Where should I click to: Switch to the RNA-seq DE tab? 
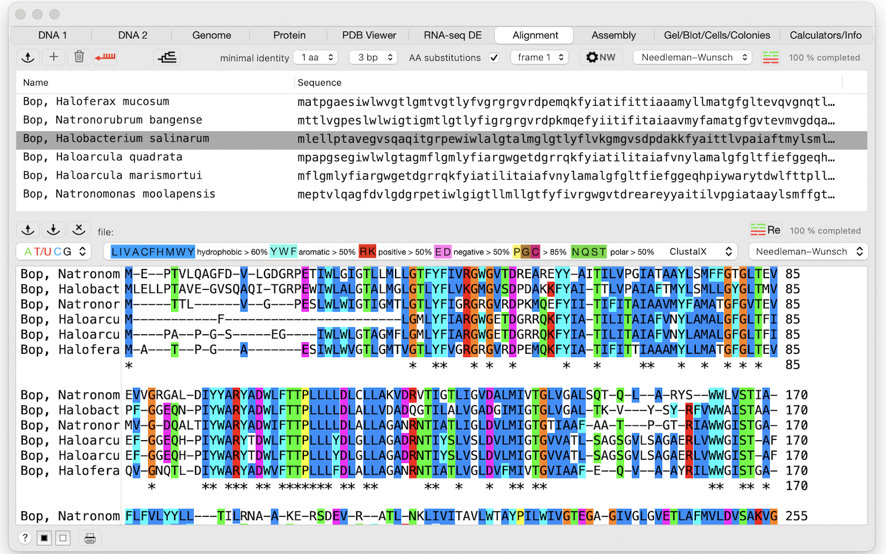click(453, 35)
